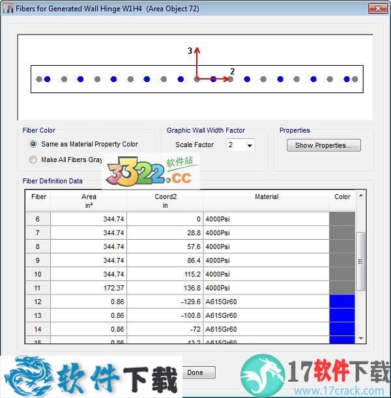The height and width of the screenshot is (398, 391).
Task: Click Area cell 344.74 for fiber 9
Action: point(89,260)
